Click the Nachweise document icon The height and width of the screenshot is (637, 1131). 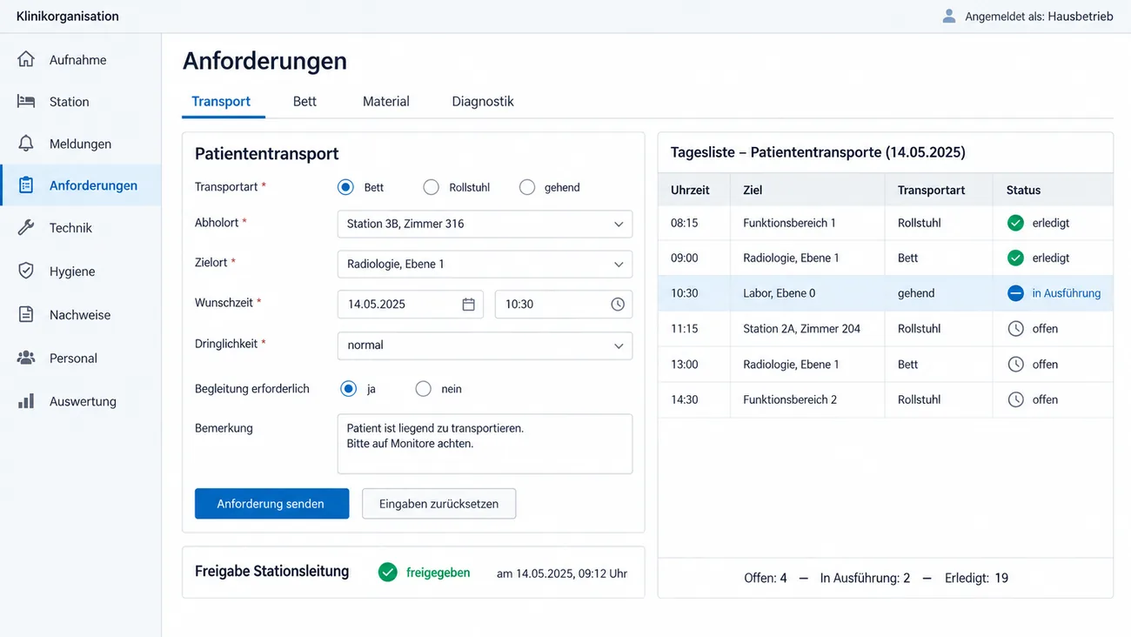(x=26, y=314)
